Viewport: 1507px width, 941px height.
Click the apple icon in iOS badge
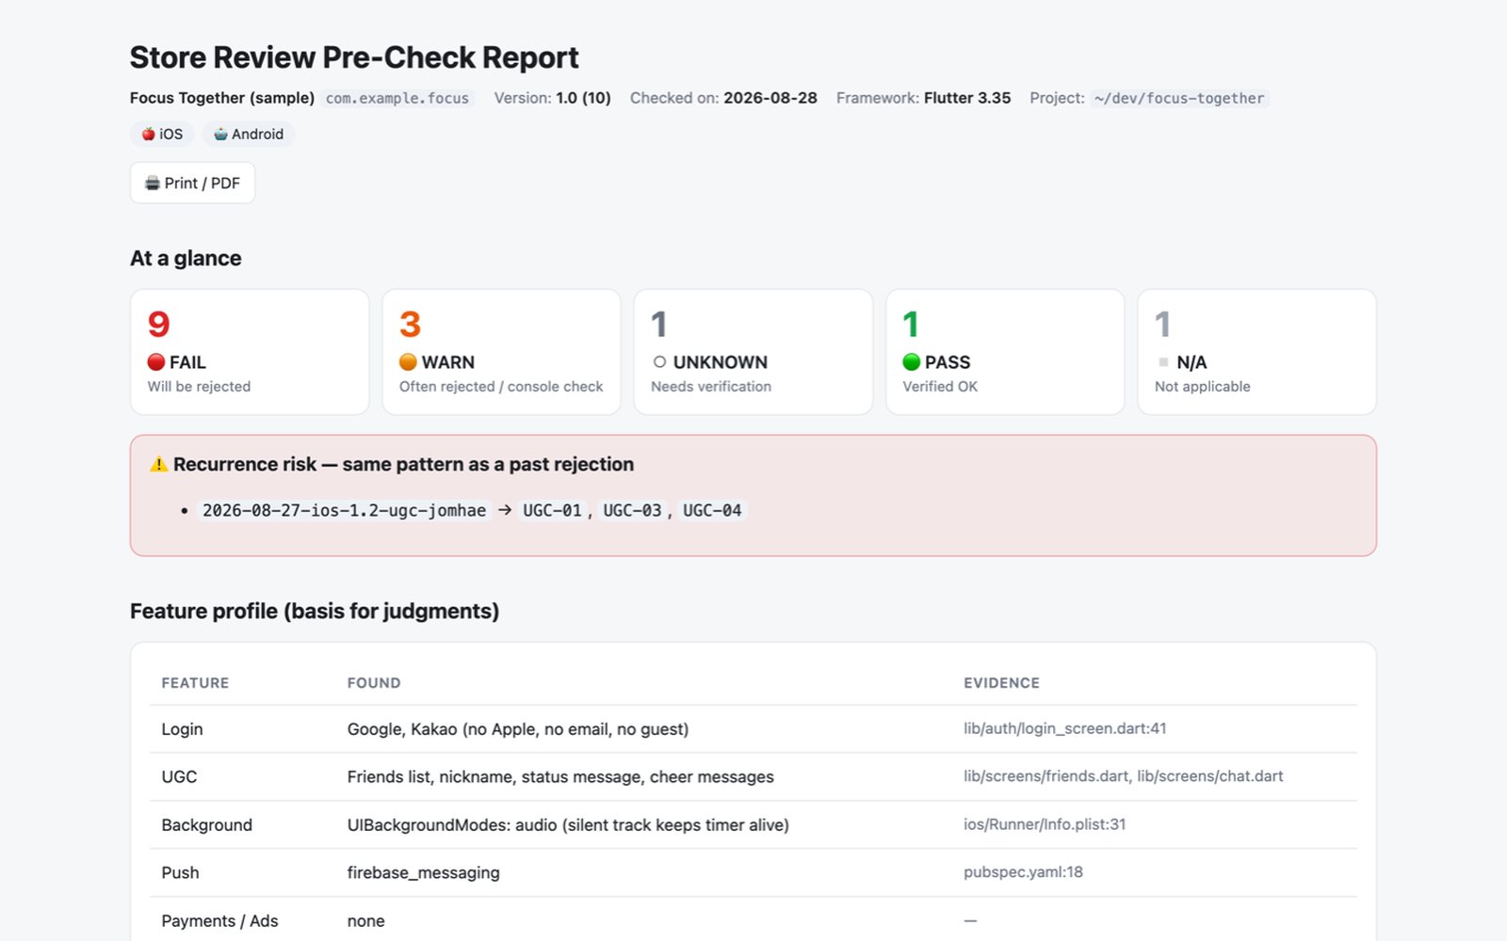tap(148, 134)
